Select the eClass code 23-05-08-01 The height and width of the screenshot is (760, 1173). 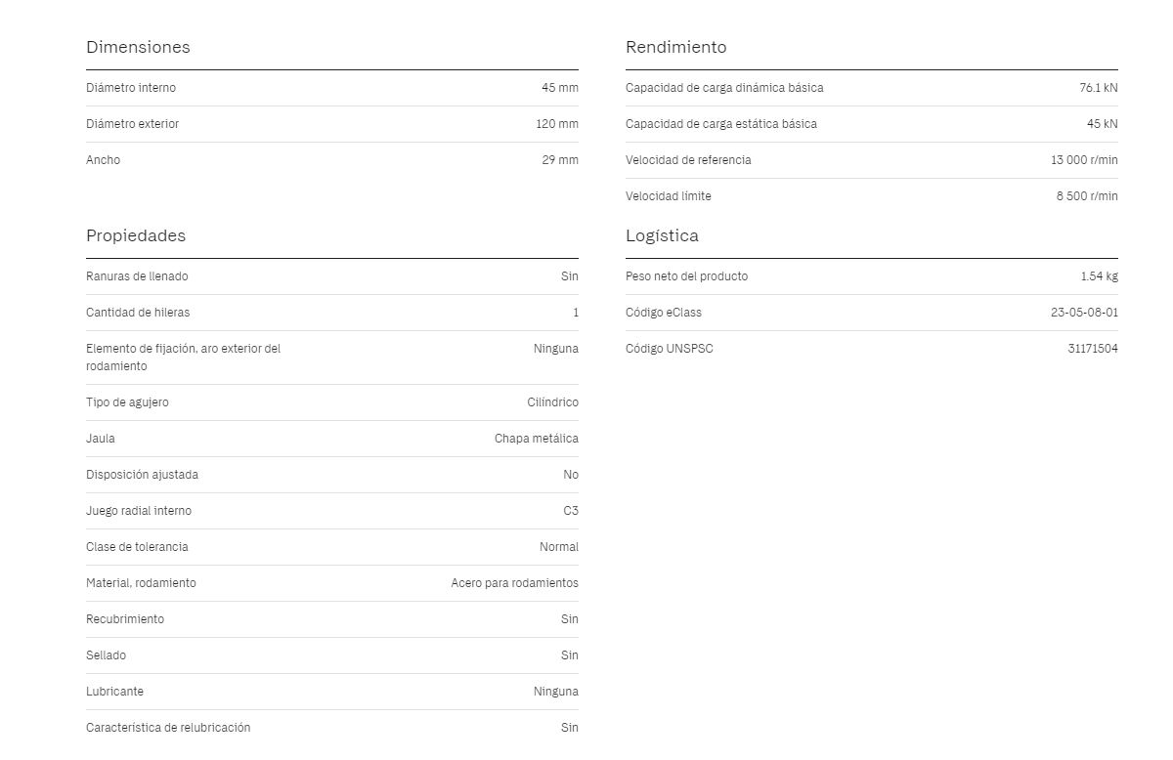tap(1084, 313)
